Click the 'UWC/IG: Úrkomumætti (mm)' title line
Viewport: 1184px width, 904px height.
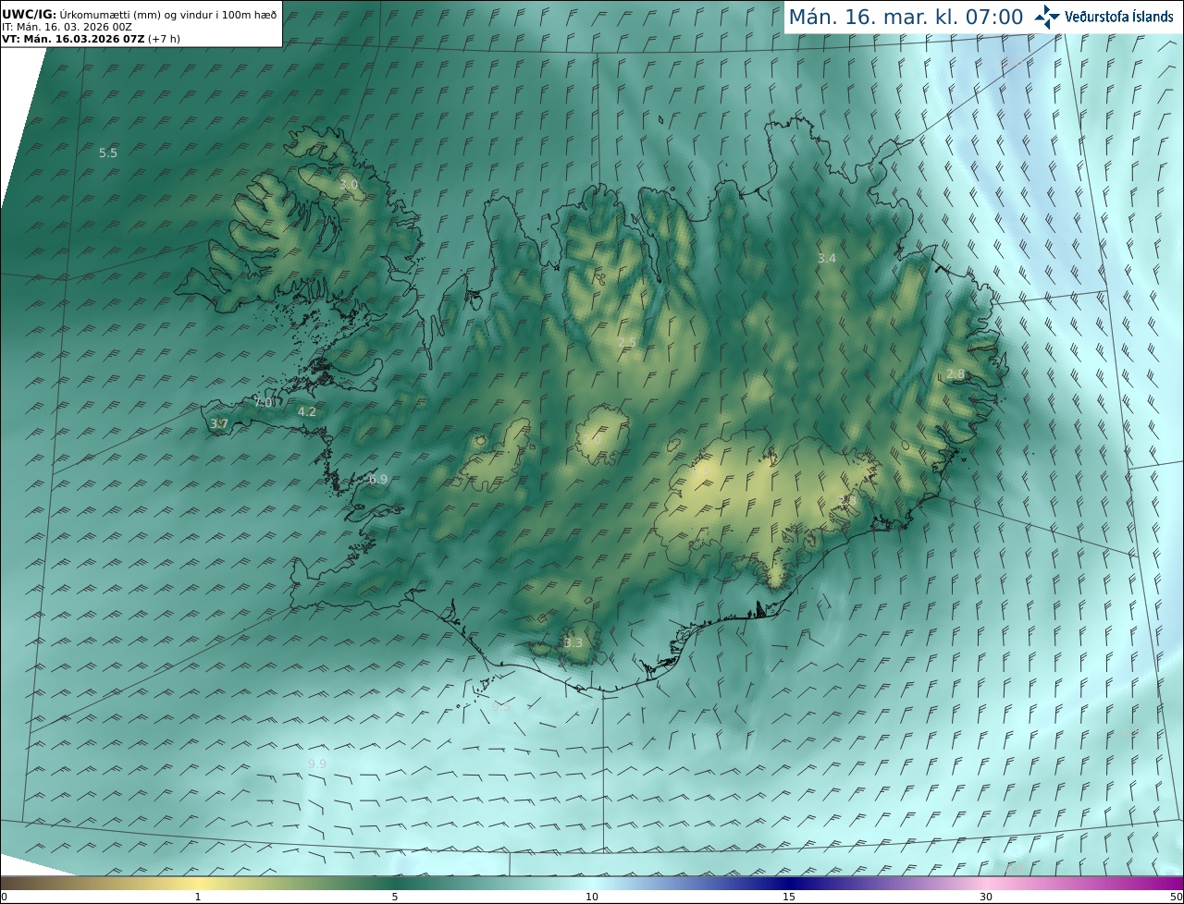(140, 15)
